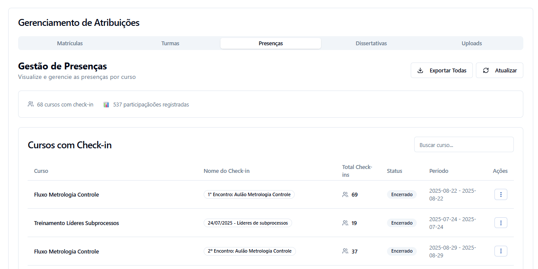This screenshot has height=269, width=538.
Task: Click the bar chart icon beside 537 participações
Action: click(x=106, y=104)
